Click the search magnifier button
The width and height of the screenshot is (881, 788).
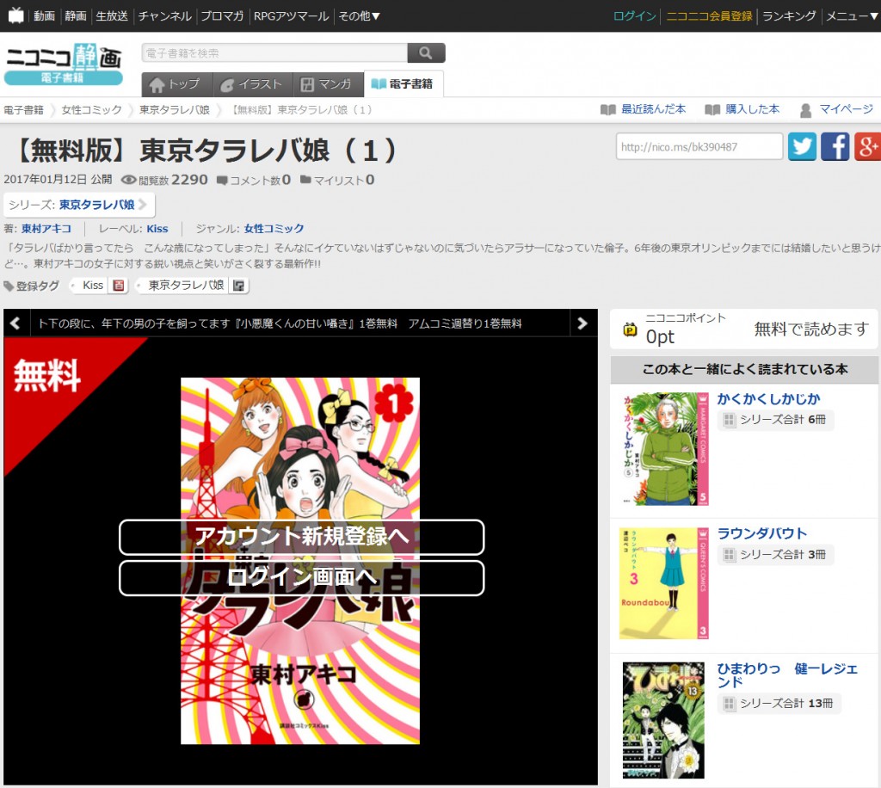pyautogui.click(x=426, y=52)
